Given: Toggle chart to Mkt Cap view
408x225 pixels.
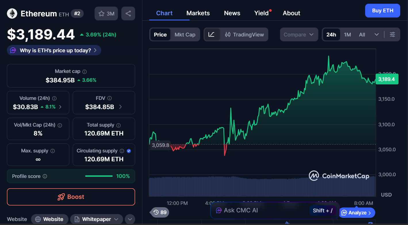Looking at the screenshot, I should [185, 34].
